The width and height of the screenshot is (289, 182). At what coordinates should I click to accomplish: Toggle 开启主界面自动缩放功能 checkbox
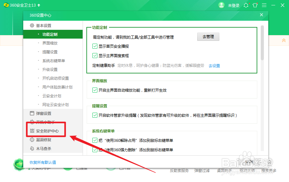pos(95,90)
